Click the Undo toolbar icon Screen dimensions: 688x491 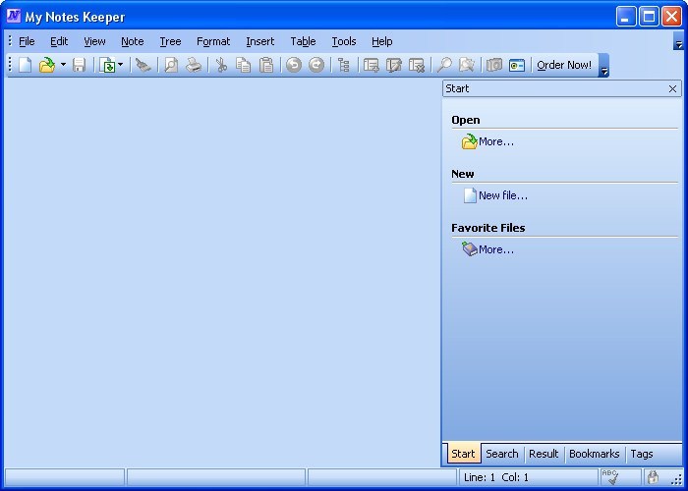tap(294, 65)
